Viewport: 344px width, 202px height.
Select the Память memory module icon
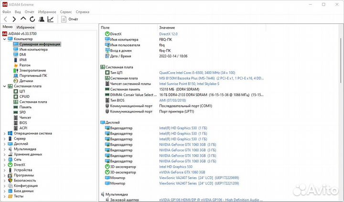click(16, 107)
